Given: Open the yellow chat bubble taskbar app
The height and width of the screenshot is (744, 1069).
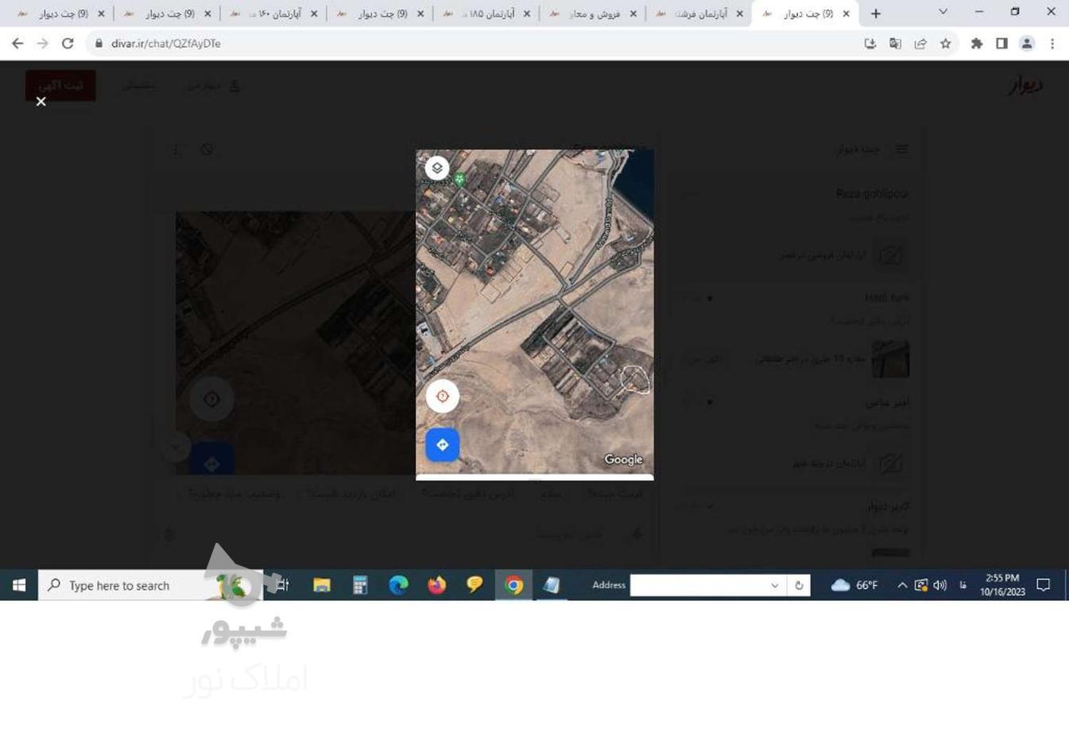Looking at the screenshot, I should click(474, 585).
